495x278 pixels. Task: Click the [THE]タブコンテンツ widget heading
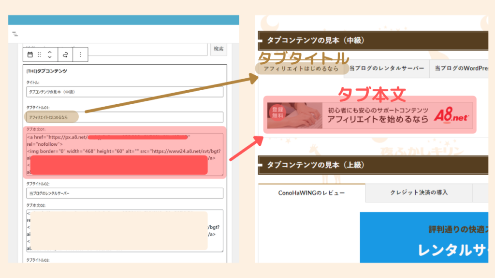point(47,71)
